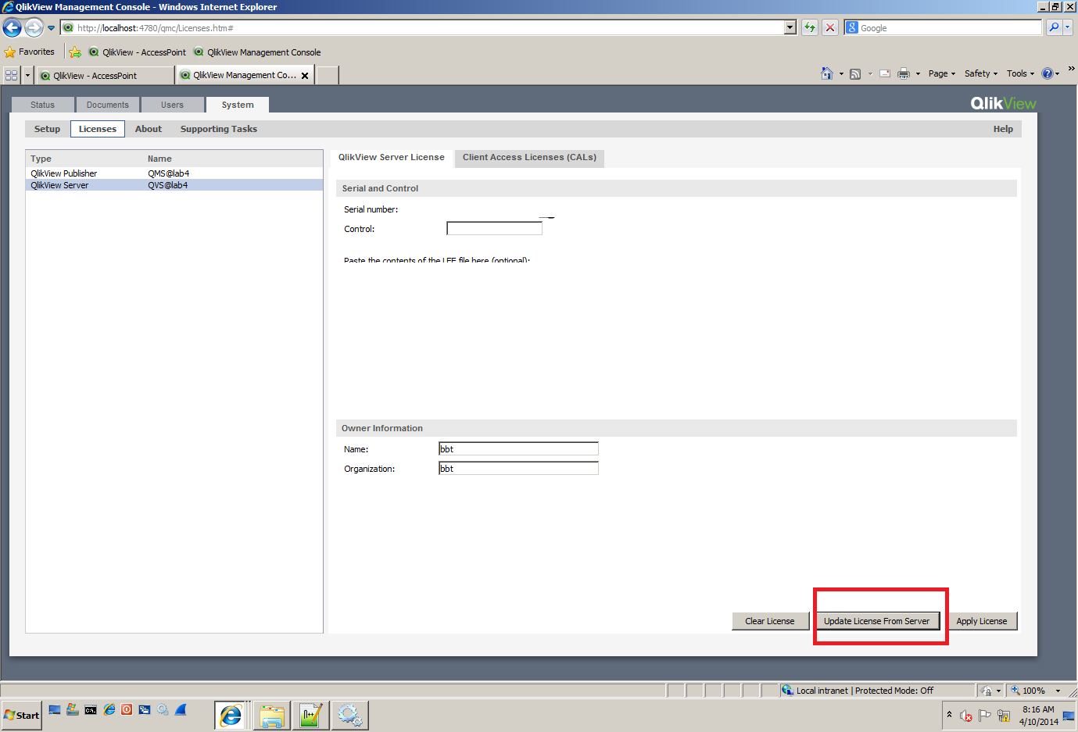
Task: Close the QlikView Management Console tab
Action: (305, 76)
